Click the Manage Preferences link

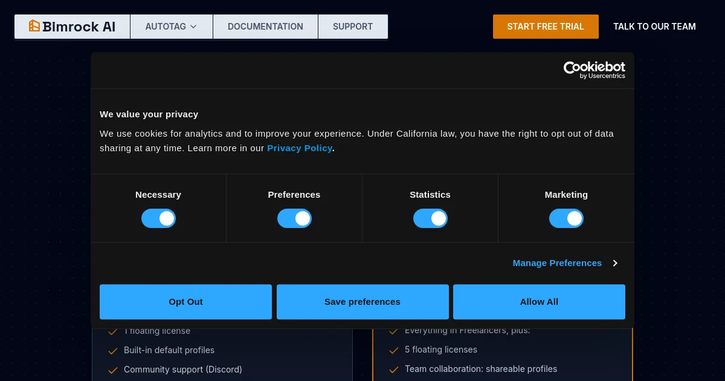coord(557,263)
